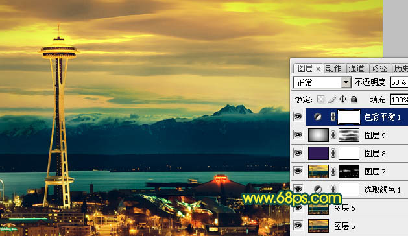
Task: Click lock position move icon
Action: [343, 99]
